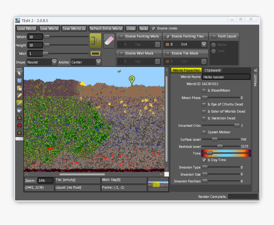The height and width of the screenshot is (225, 274).
Task: Select the blue rectangle selection tool
Action: point(19,81)
